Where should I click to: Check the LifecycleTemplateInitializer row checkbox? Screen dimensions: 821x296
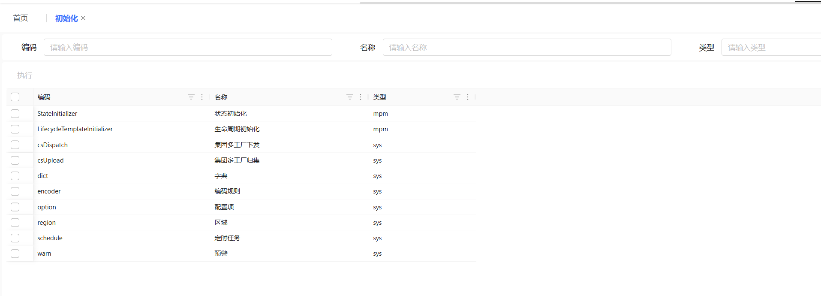pyautogui.click(x=15, y=129)
